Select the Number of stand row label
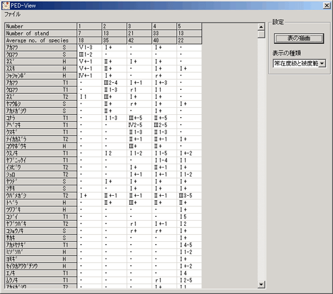This screenshot has height=294, width=333. (x=40, y=33)
